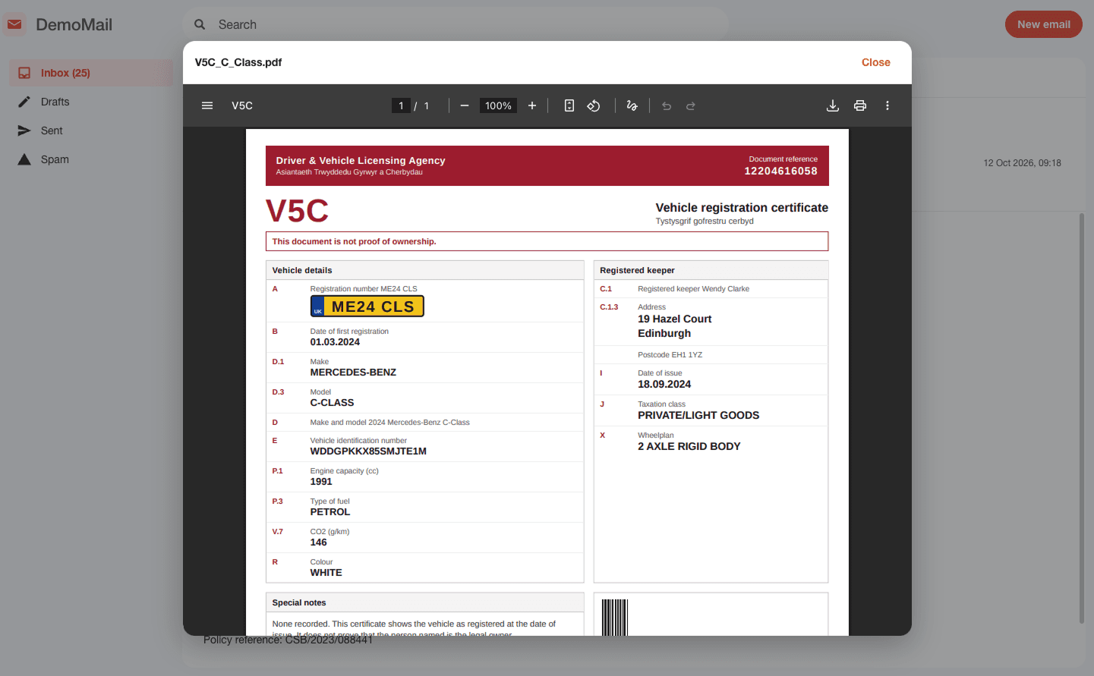The height and width of the screenshot is (676, 1094).
Task: Zoom out with the minus icon
Action: (465, 105)
